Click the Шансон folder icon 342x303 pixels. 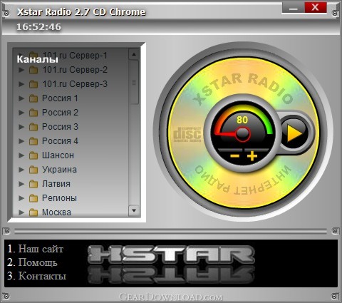(x=33, y=155)
